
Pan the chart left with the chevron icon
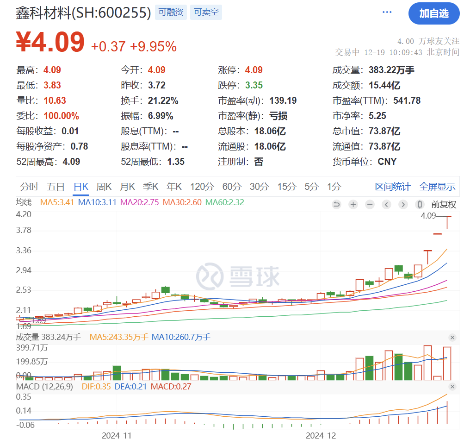pos(386,204)
